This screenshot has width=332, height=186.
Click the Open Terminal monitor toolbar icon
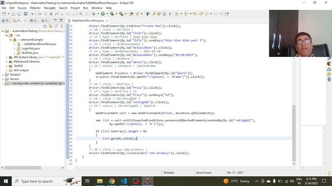click(x=25, y=14)
